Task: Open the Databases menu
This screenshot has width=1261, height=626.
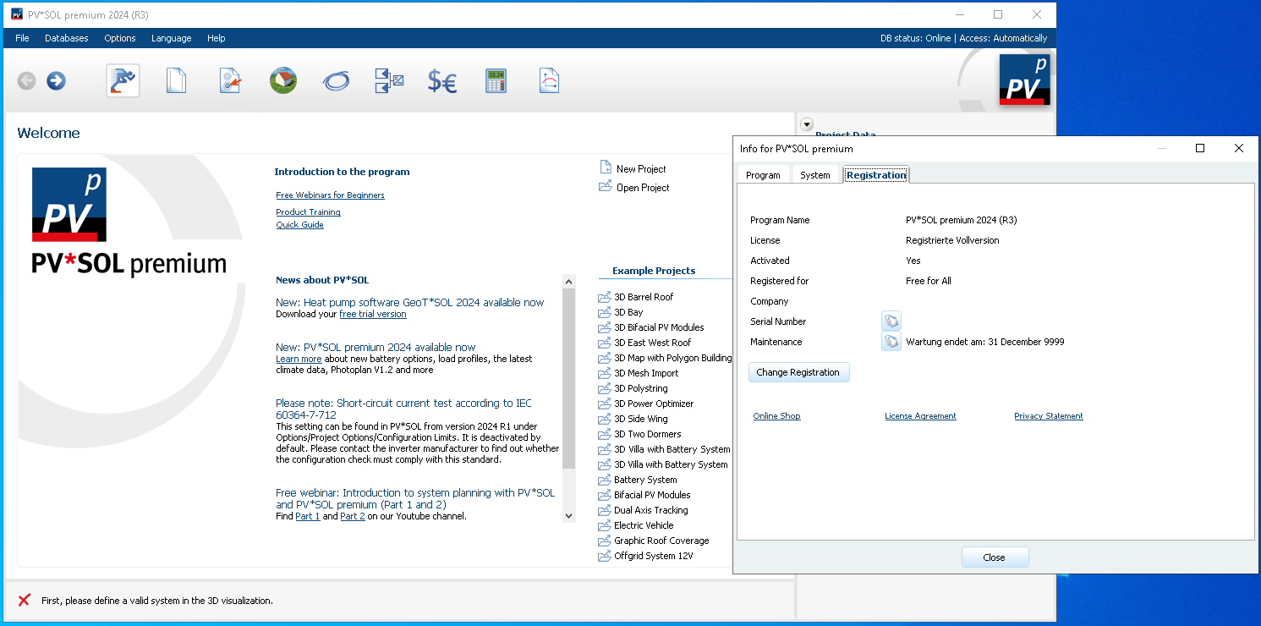Action: click(x=67, y=38)
